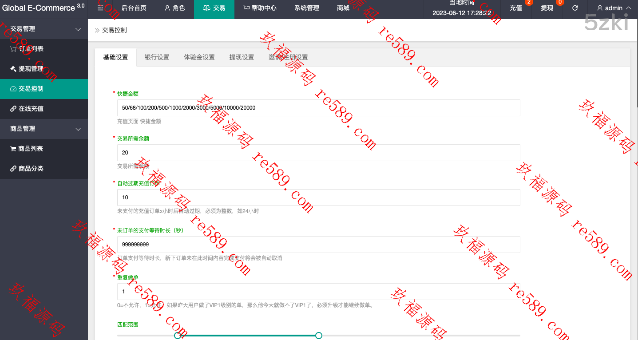Click 提现 notification button
The height and width of the screenshot is (340, 638).
547,8
